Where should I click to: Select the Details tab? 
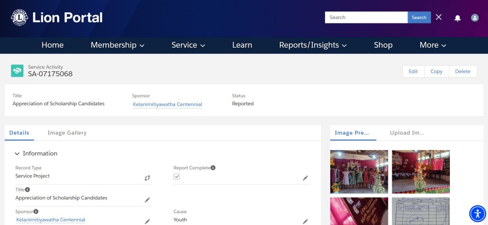(x=19, y=133)
